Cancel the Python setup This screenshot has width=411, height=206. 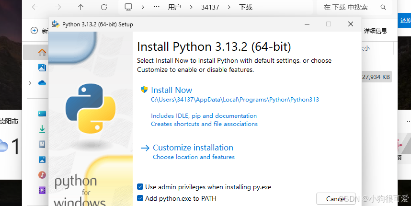click(336, 199)
